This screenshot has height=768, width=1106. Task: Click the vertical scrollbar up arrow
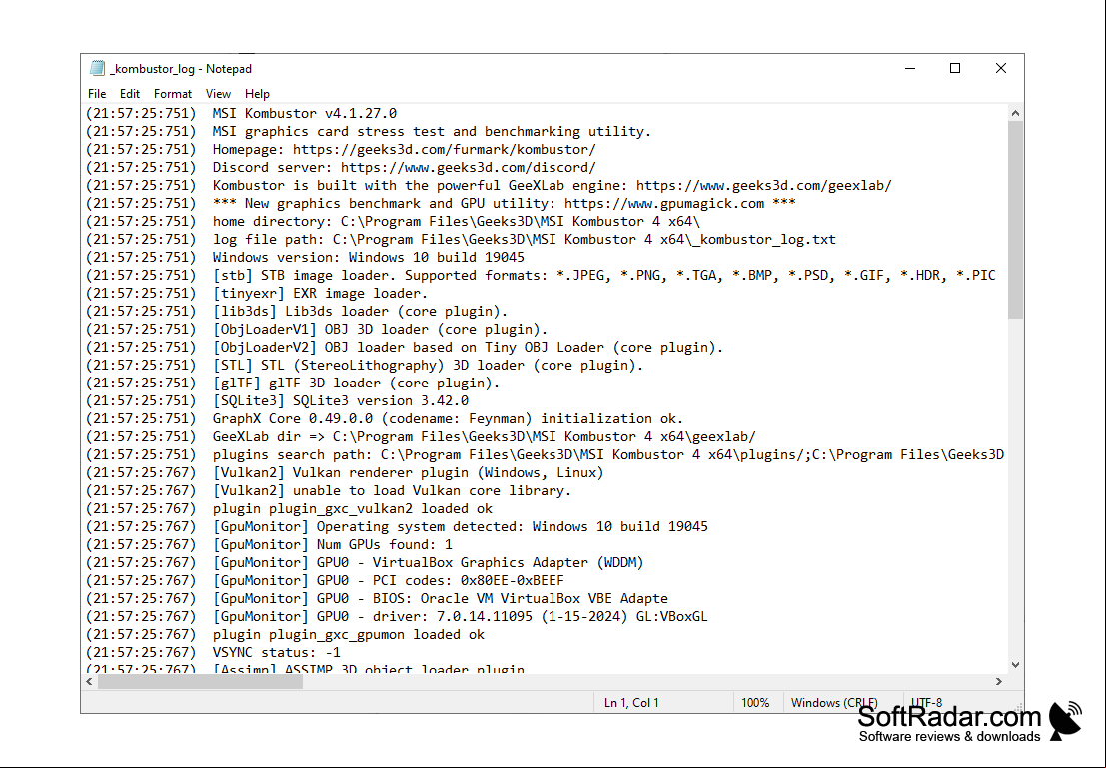click(1015, 113)
